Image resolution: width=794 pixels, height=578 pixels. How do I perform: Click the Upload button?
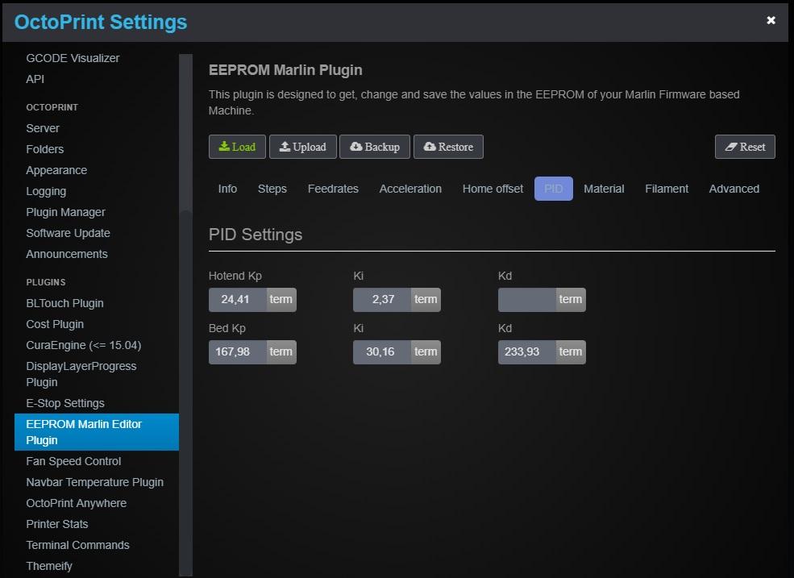click(303, 147)
